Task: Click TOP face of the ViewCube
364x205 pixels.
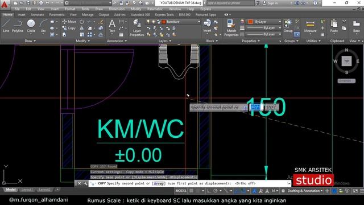Action: [346, 61]
